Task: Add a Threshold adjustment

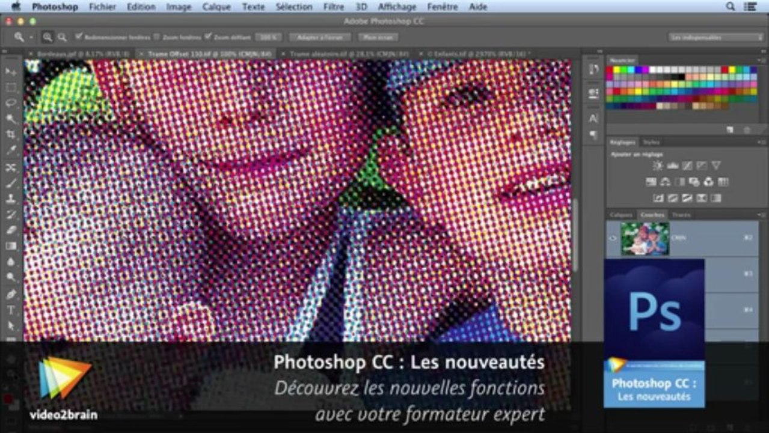Action: point(687,198)
